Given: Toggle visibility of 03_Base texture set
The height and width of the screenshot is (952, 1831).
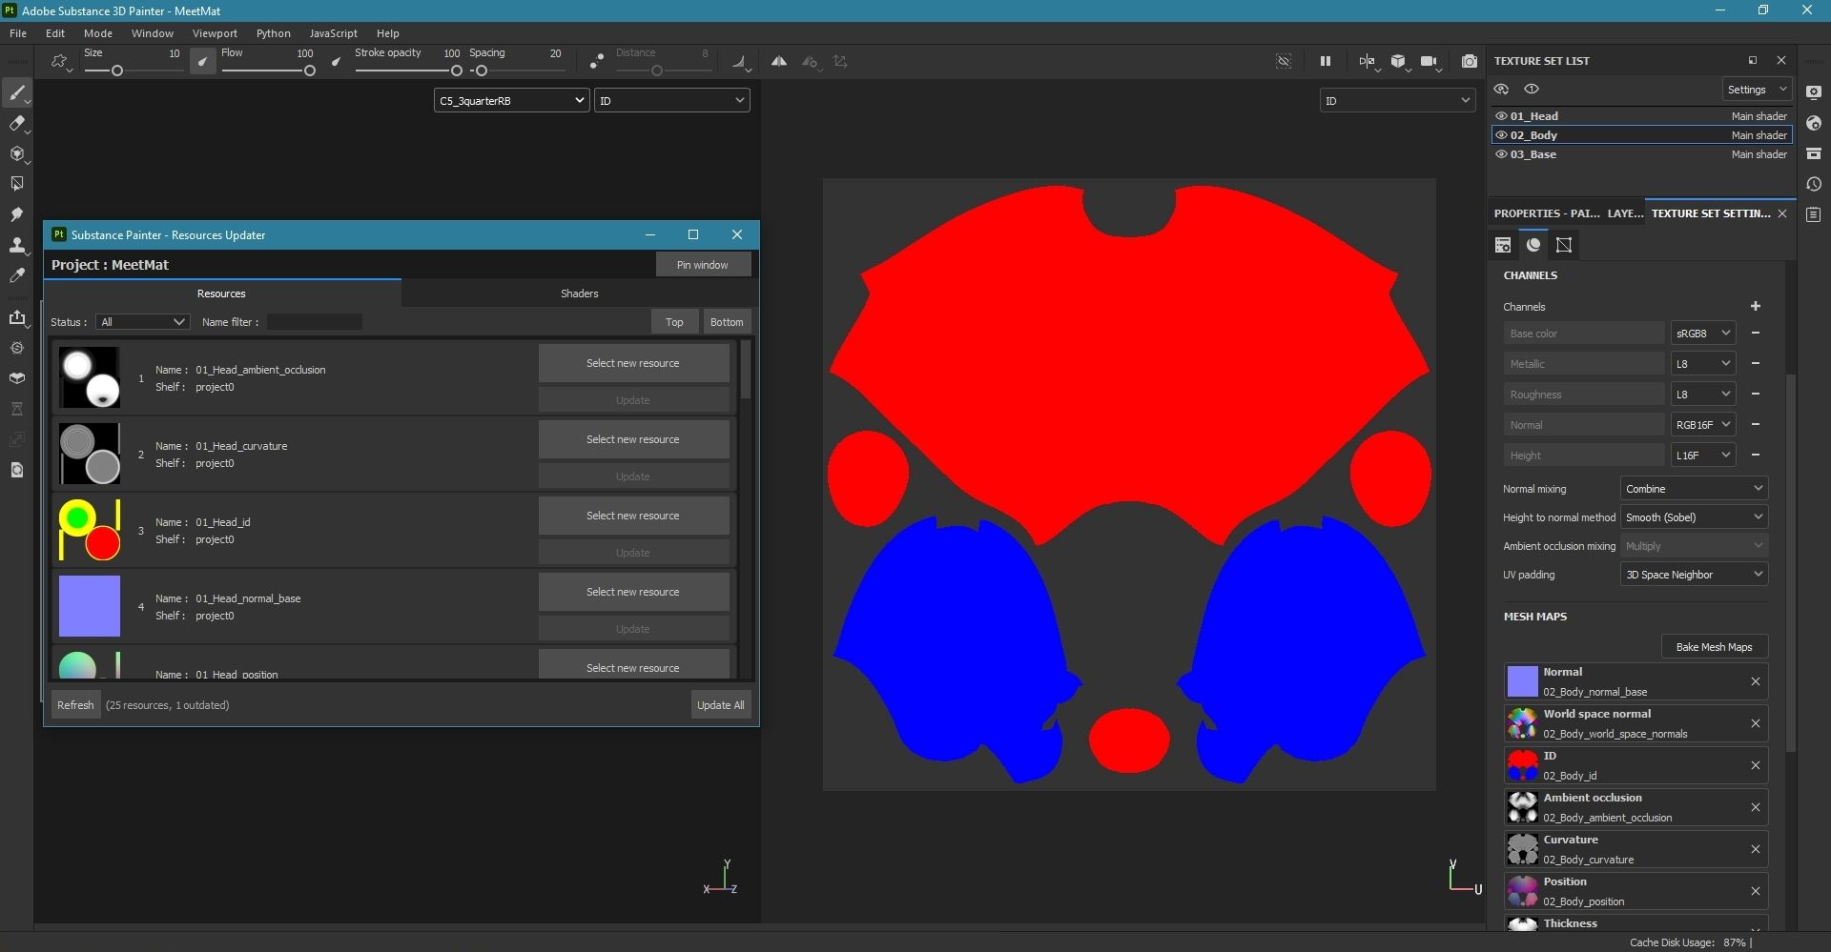Looking at the screenshot, I should tap(1501, 154).
